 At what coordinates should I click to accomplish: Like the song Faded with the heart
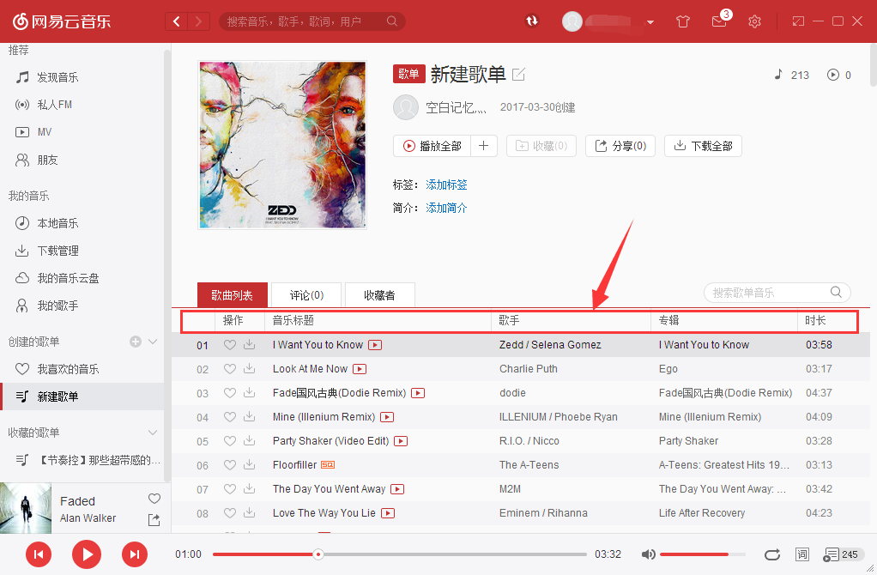click(x=154, y=498)
